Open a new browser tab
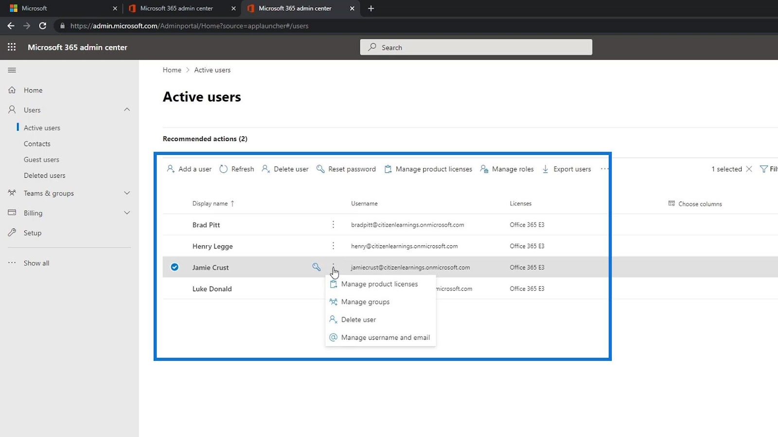778x437 pixels. (371, 8)
